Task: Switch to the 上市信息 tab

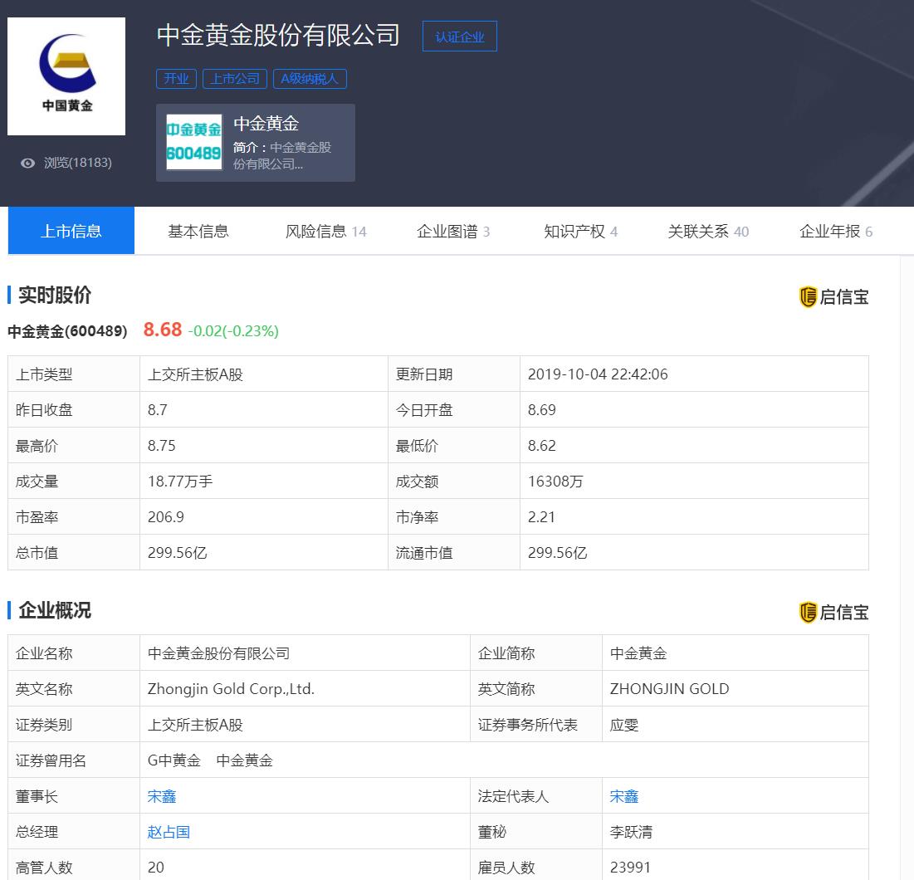Action: (x=71, y=231)
